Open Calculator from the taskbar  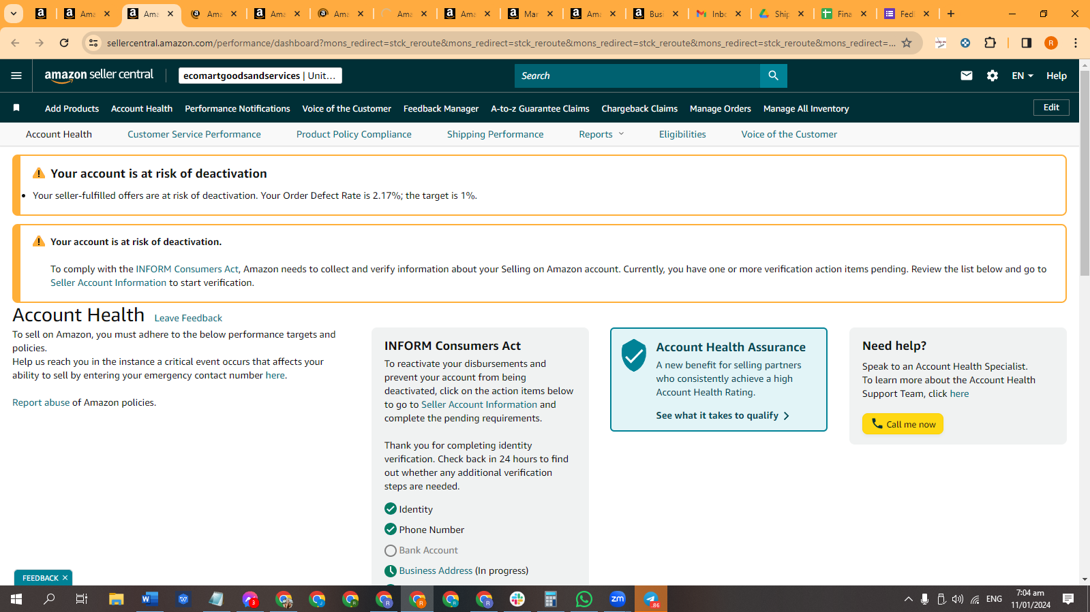551,599
